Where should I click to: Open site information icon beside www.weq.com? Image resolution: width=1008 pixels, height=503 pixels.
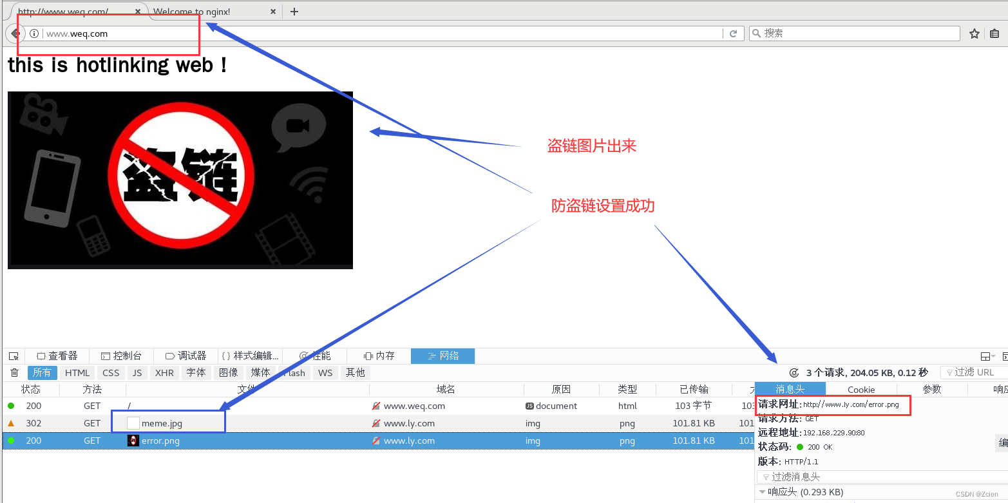(x=34, y=33)
